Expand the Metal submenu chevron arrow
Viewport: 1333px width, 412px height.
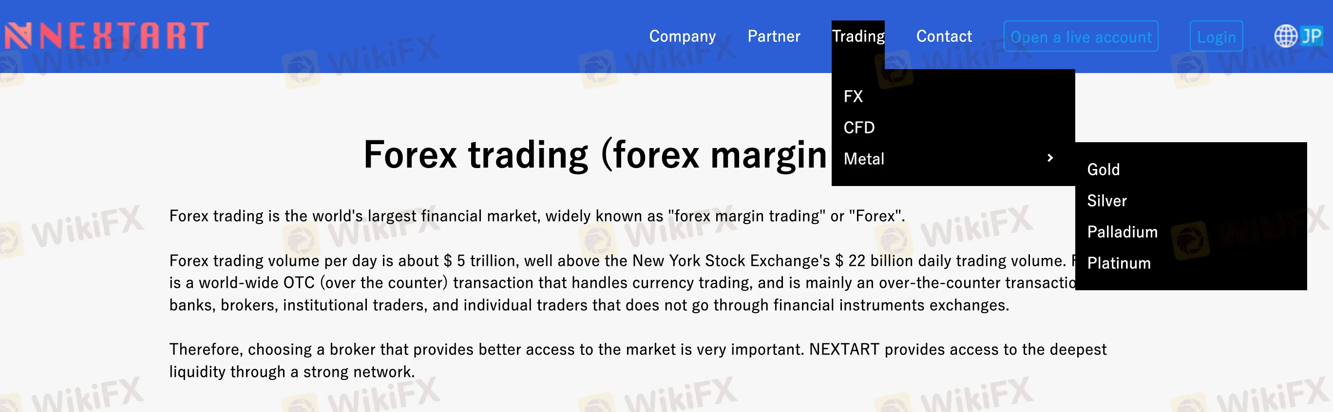[x=1050, y=158]
